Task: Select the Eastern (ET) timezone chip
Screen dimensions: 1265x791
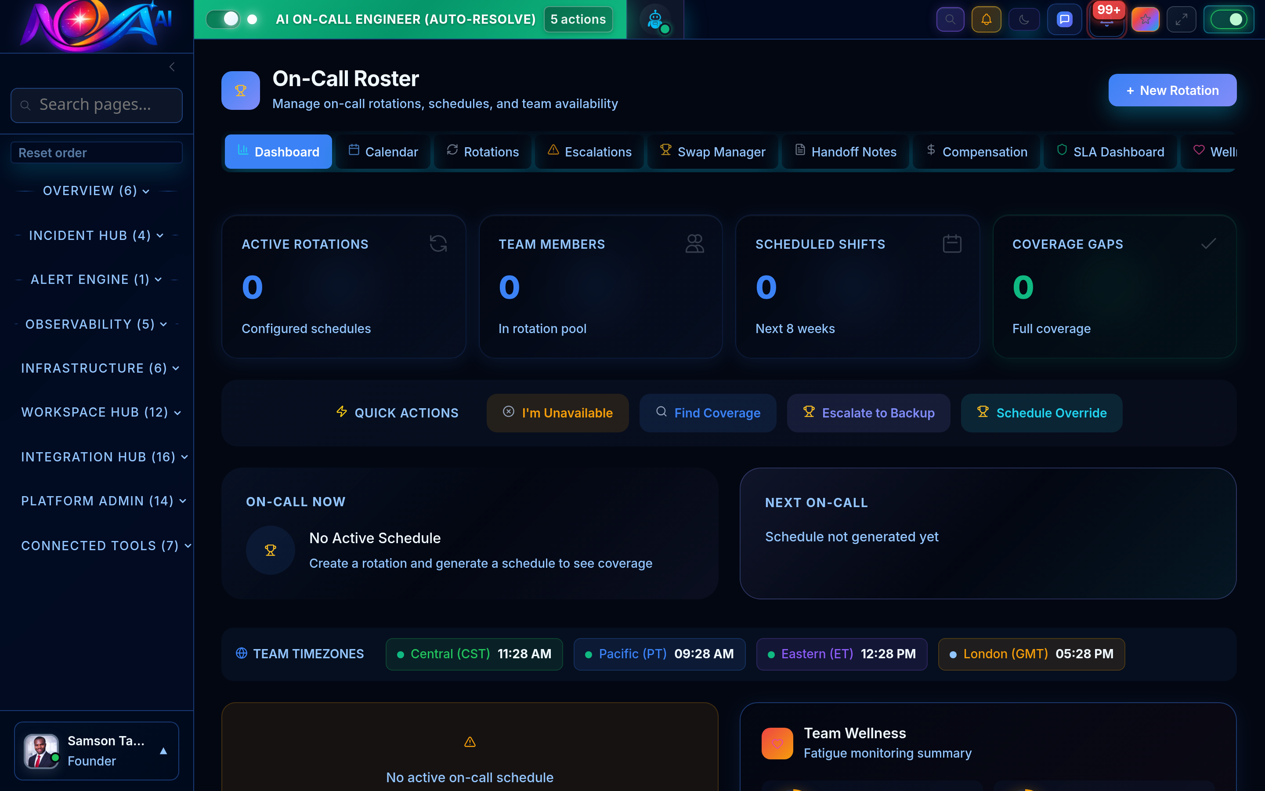Action: (841, 653)
